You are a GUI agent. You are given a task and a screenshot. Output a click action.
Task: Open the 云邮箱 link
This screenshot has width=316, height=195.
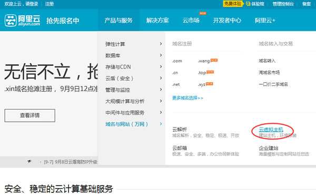pos(180,148)
